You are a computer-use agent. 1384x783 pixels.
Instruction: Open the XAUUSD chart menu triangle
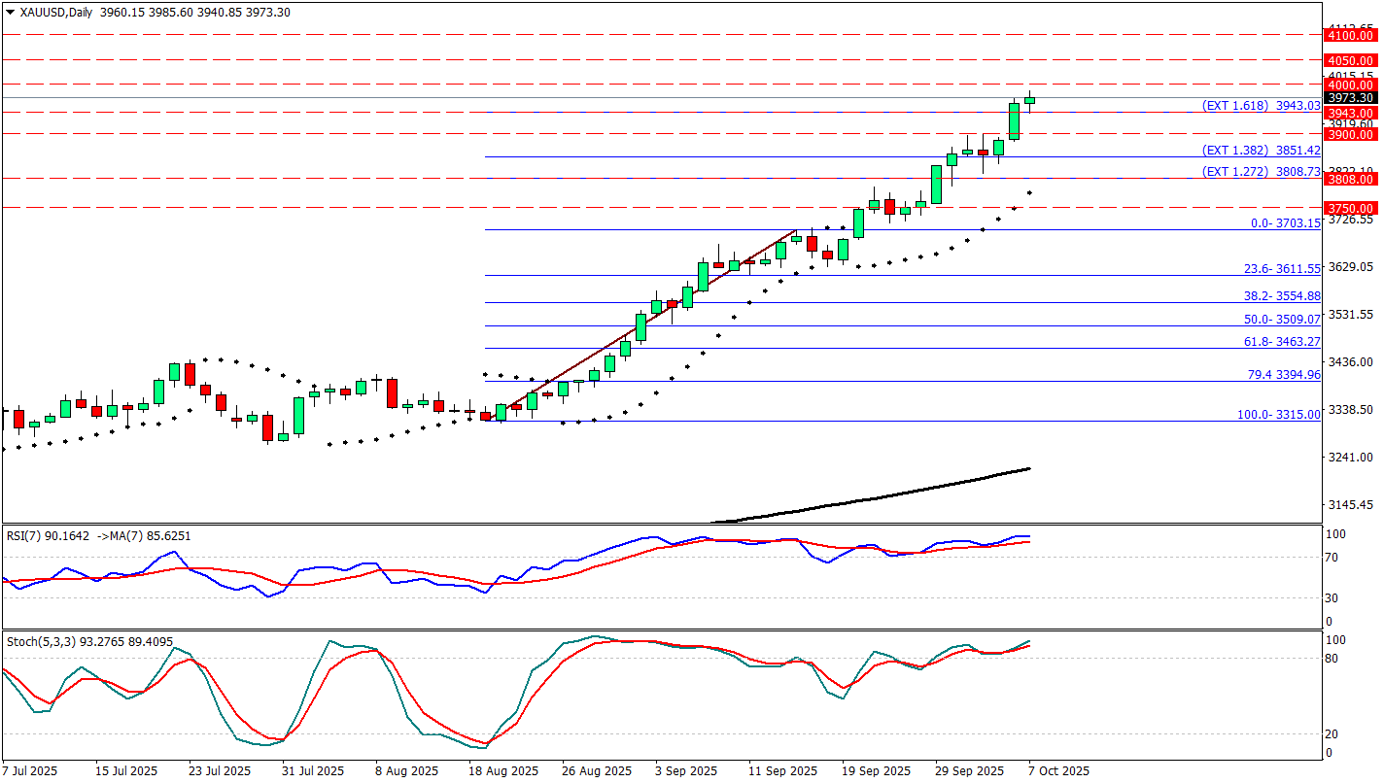pyautogui.click(x=10, y=13)
